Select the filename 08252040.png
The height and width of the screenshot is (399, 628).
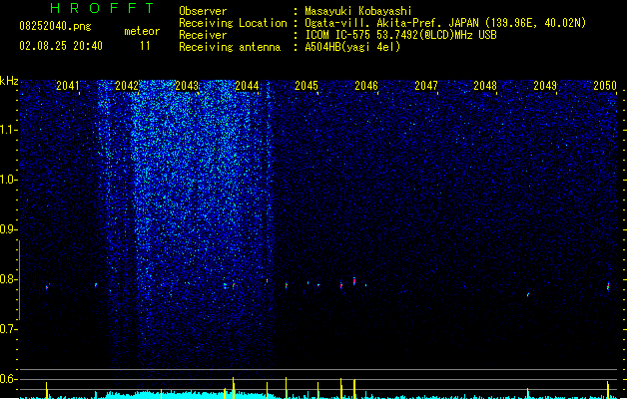click(x=55, y=26)
